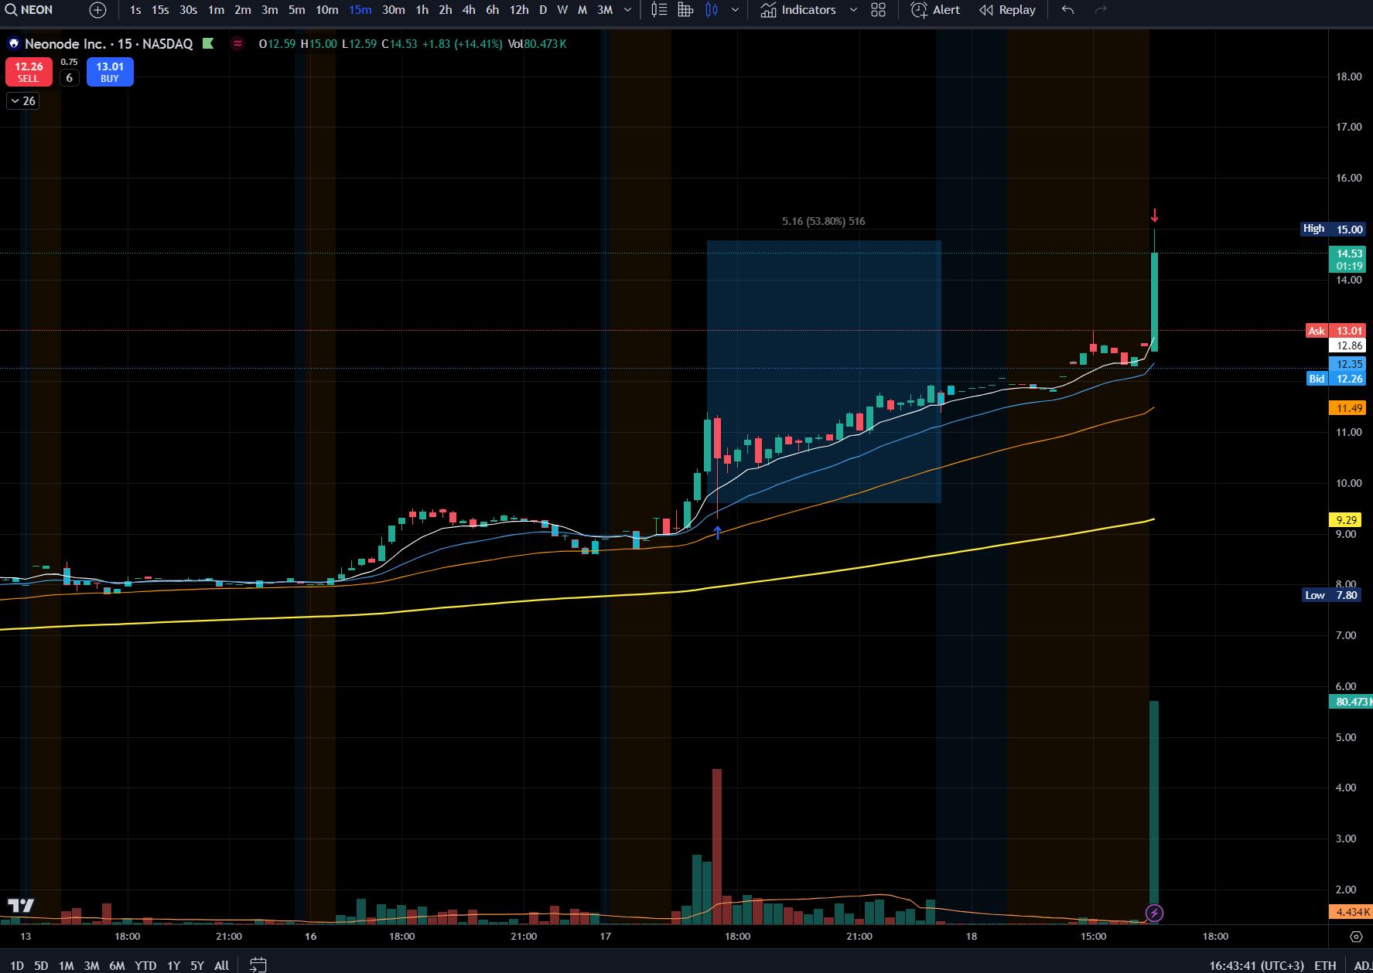
Task: Click the TradingView logo on the chart
Action: (x=21, y=906)
